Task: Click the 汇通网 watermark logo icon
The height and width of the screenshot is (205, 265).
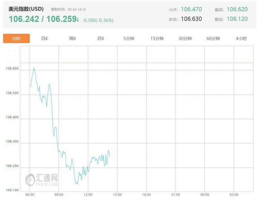Action: pyautogui.click(x=30, y=179)
